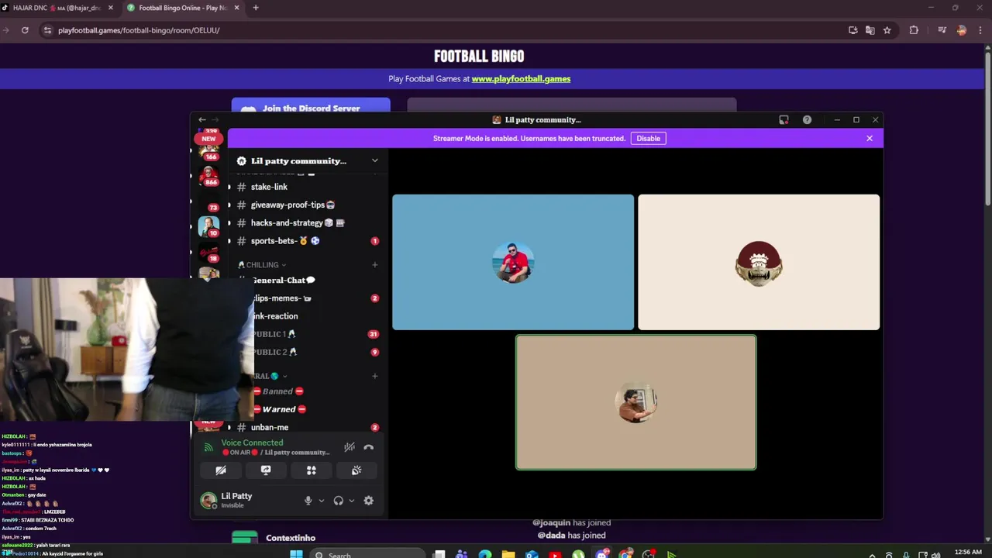Open the clock showing 12:56 AM
The height and width of the screenshot is (558, 992).
968,553
